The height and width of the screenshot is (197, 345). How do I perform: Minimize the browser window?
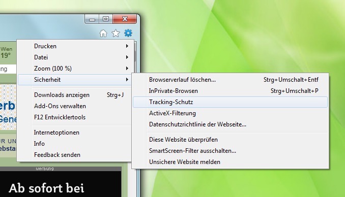(x=92, y=19)
